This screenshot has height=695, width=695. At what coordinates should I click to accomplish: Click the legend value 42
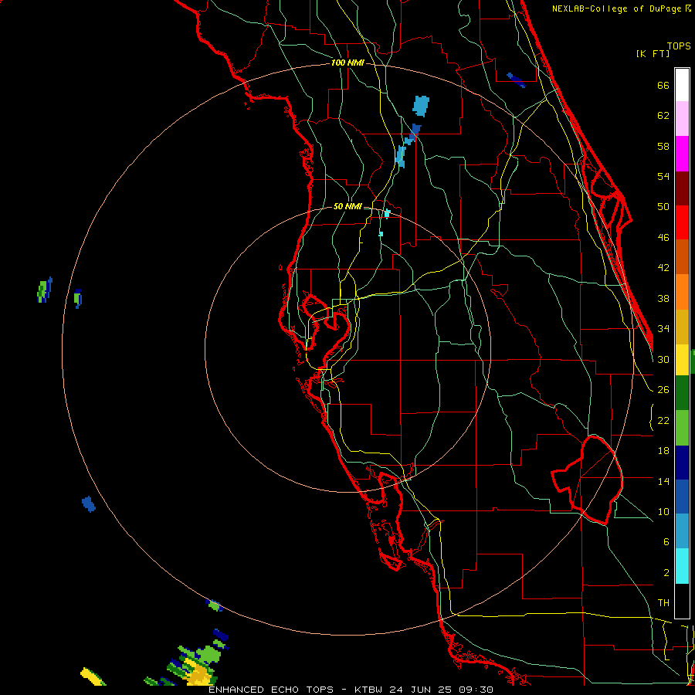663,267
